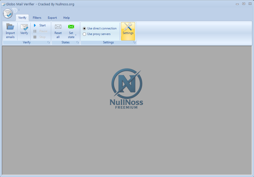The image size is (254, 177).
Task: Click the Set state green envelope icon
Action: coord(71,27)
